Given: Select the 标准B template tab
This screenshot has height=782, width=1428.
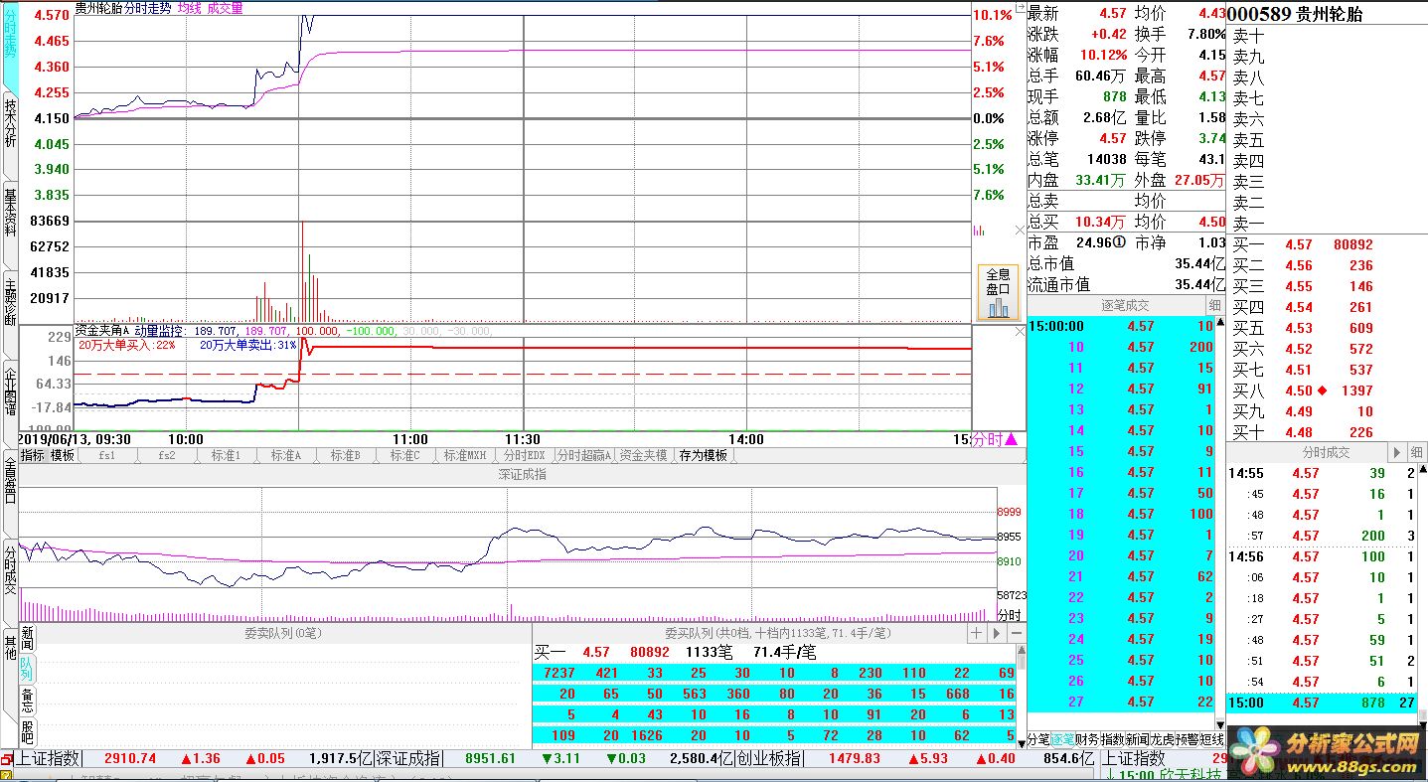Looking at the screenshot, I should 345,455.
